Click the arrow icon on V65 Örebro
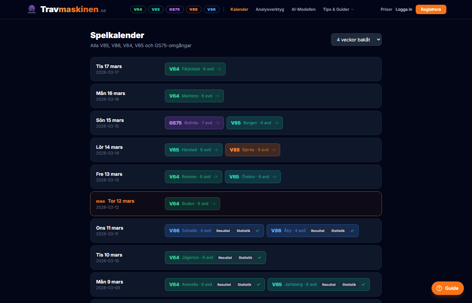Screen dimensions: 472x303 (x=274, y=177)
